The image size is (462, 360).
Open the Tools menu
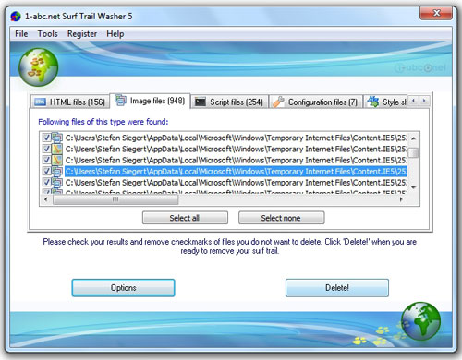[x=47, y=34]
